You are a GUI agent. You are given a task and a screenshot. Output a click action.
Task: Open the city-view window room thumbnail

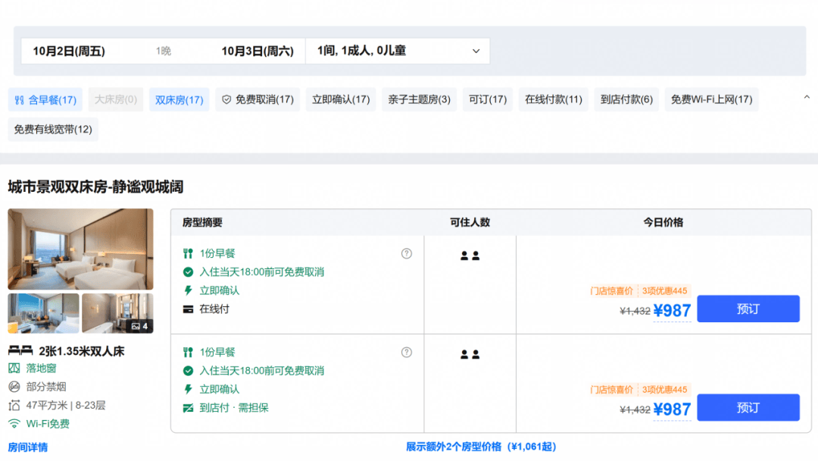(43, 313)
